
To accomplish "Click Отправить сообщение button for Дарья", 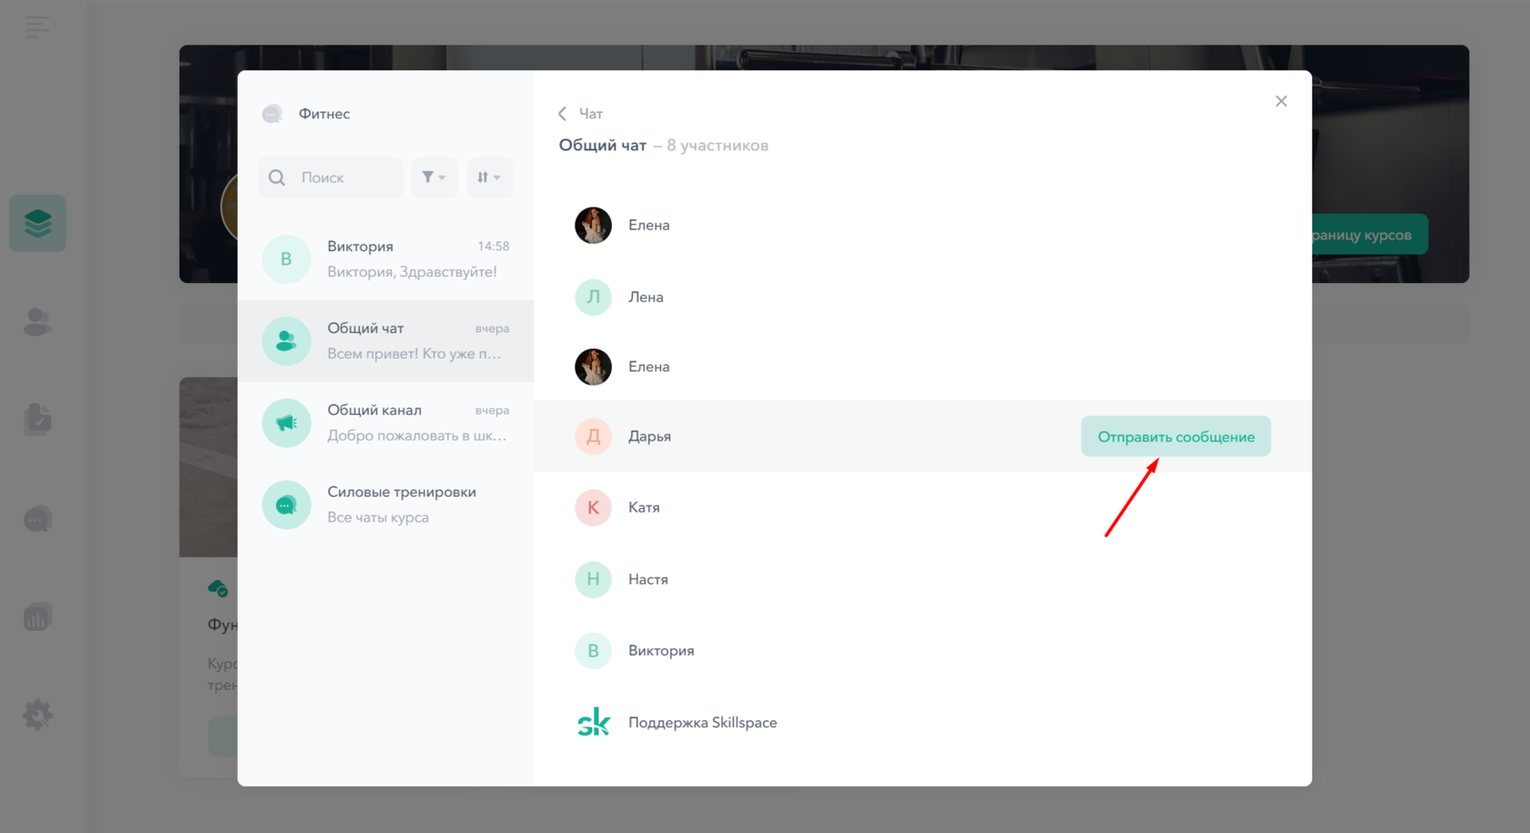I will (x=1176, y=437).
